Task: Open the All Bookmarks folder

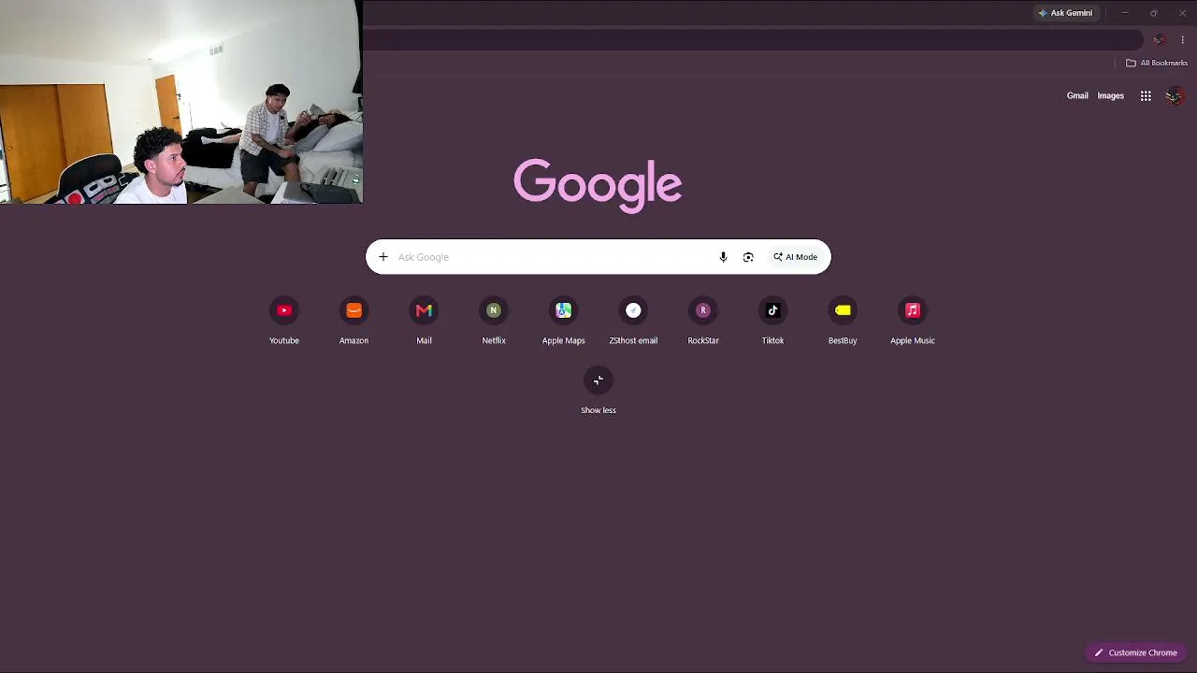Action: [1157, 63]
